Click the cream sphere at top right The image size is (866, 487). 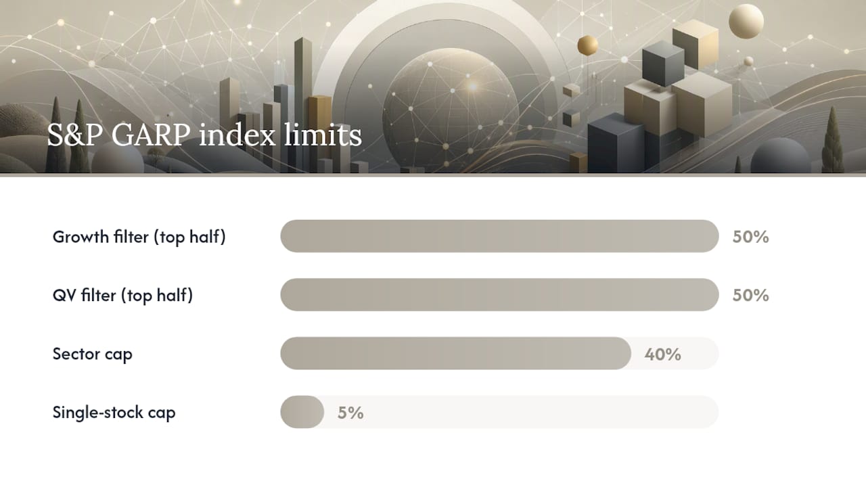click(746, 21)
